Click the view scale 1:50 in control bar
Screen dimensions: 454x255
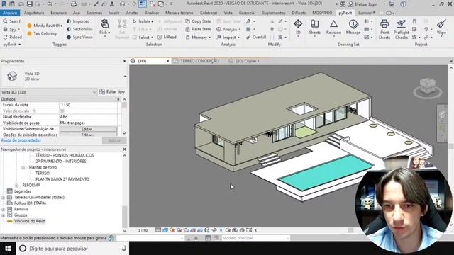point(143,230)
